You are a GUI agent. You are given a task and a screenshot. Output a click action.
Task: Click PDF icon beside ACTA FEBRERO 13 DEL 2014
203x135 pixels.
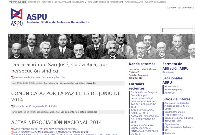pos(12,129)
